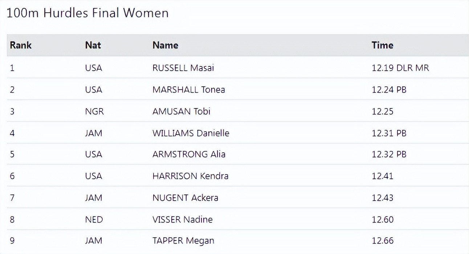Select NUGENT Ackera entry
The width and height of the screenshot is (469, 254).
tap(185, 198)
